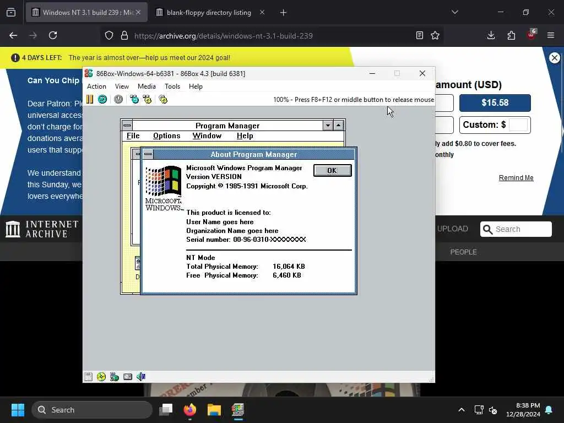
Task: Open the PEOPLE navigation item
Action: pyautogui.click(x=463, y=252)
